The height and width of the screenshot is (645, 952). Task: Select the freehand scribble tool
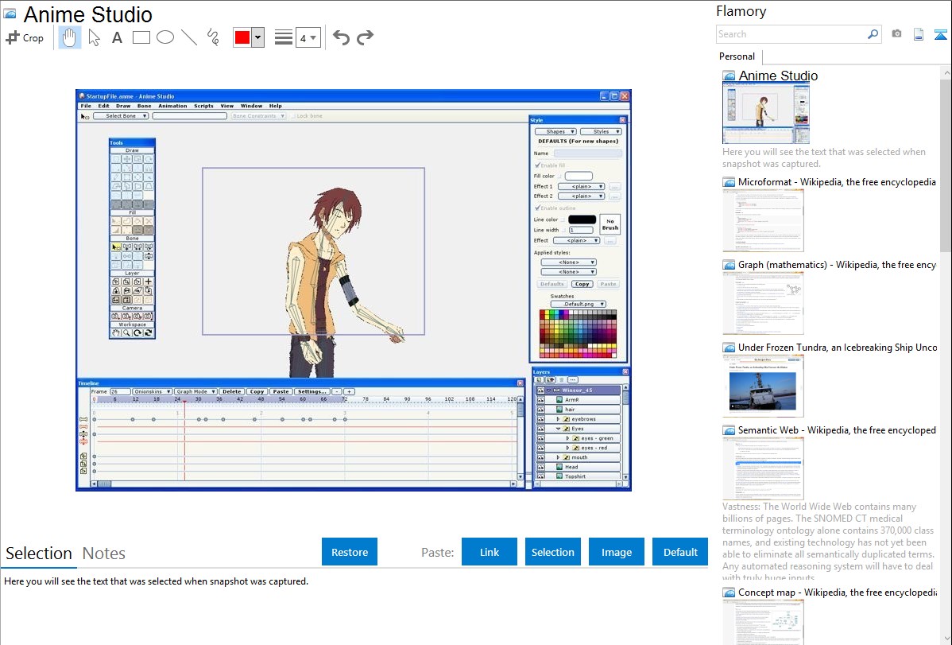(x=213, y=37)
